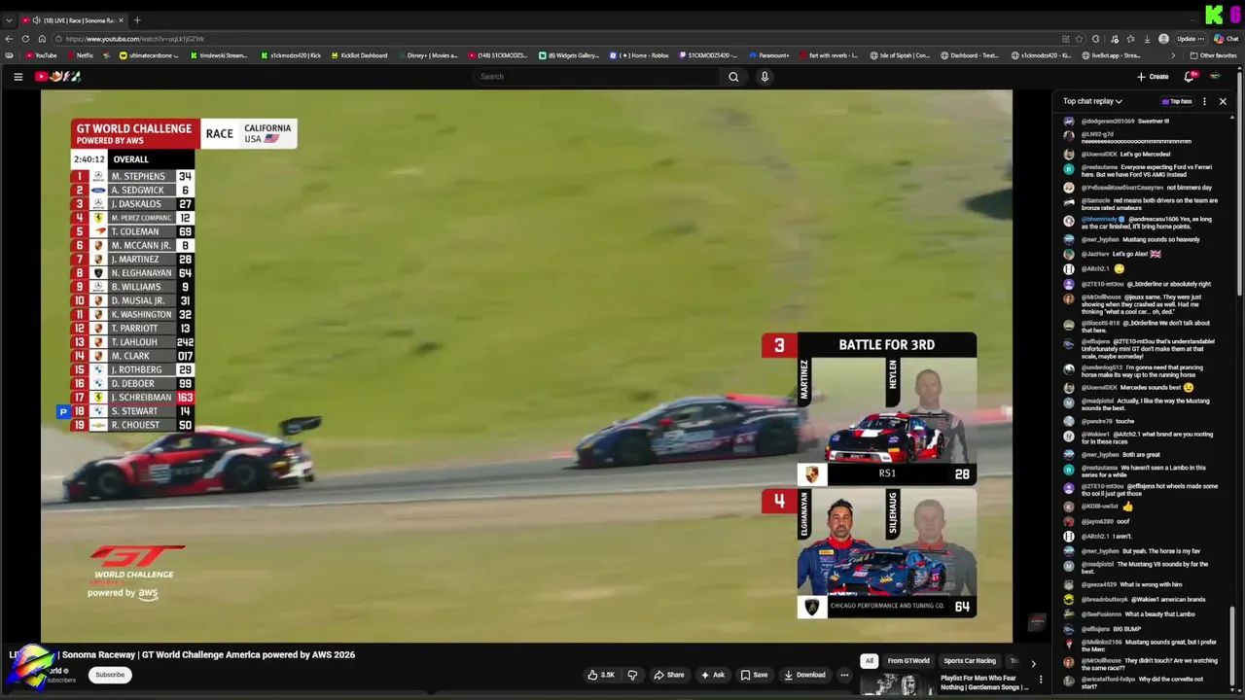Open the Playlist For Men Who Fear Nothing thumbnail
Image resolution: width=1245 pixels, height=700 pixels.
click(x=896, y=685)
